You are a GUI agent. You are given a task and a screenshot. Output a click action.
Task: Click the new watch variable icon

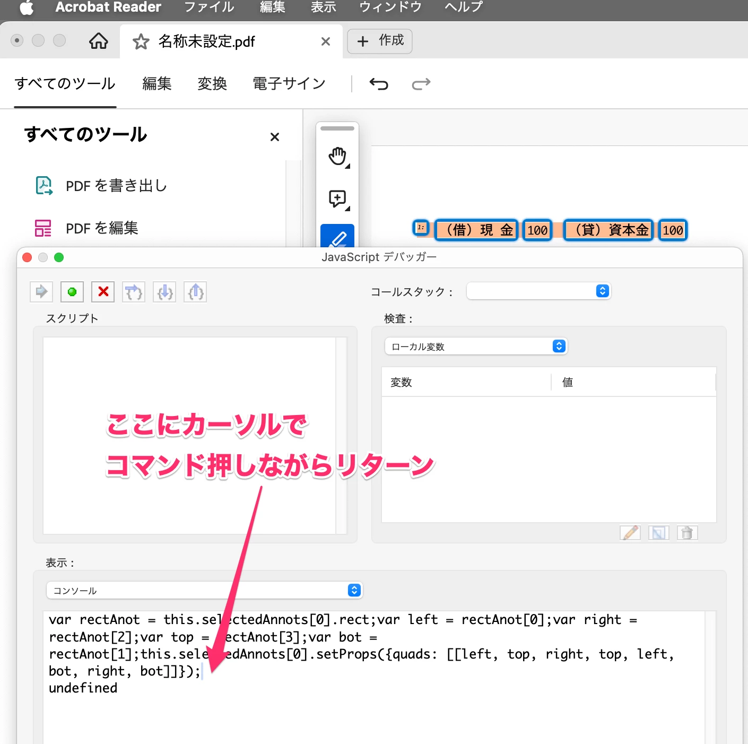pos(659,533)
